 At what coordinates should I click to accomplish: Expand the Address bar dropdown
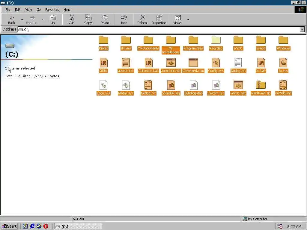(x=302, y=30)
